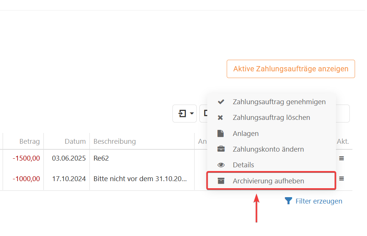Click the checkmark icon for genehmigen
This screenshot has width=367, height=236.
pyautogui.click(x=221, y=102)
